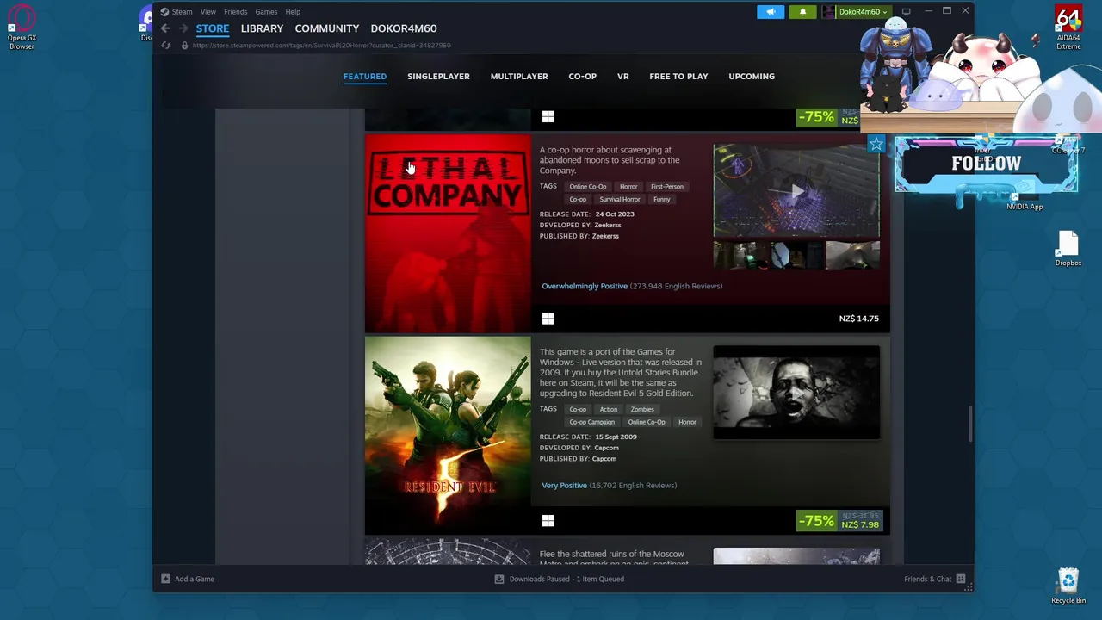Screen dimensions: 1102x620
Task: Go to the COMMUNITY section
Action: (327, 28)
